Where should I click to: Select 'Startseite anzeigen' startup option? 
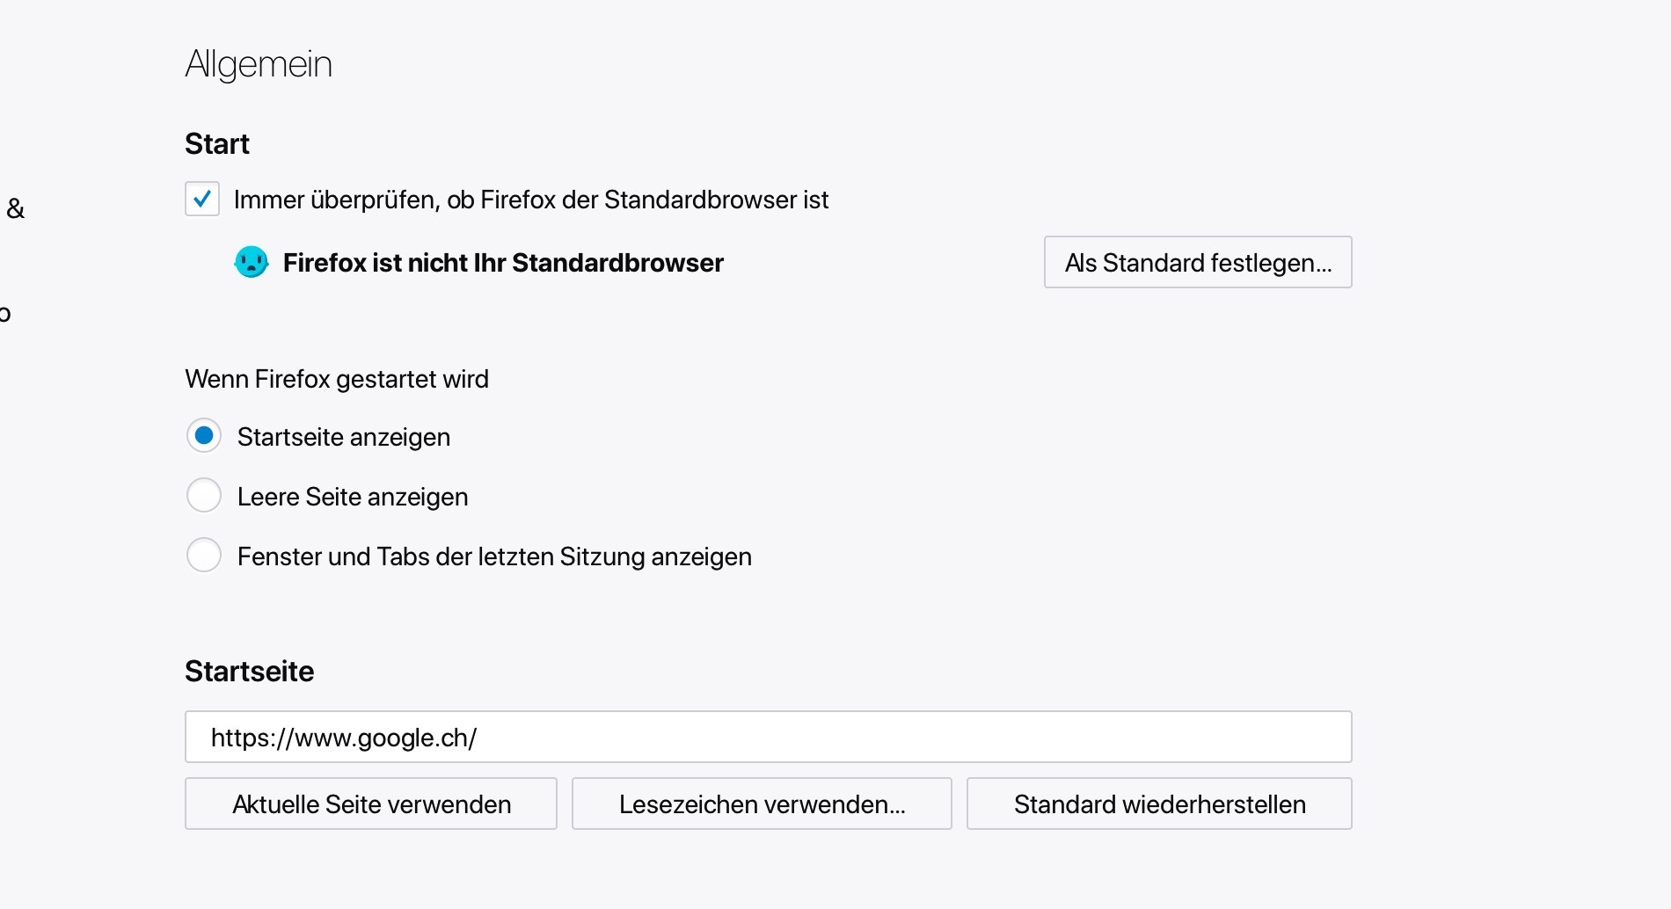[203, 435]
